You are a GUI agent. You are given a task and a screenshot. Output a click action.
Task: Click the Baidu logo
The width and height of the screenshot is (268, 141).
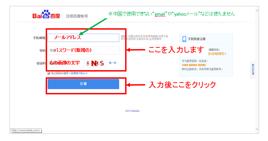[x=46, y=14]
